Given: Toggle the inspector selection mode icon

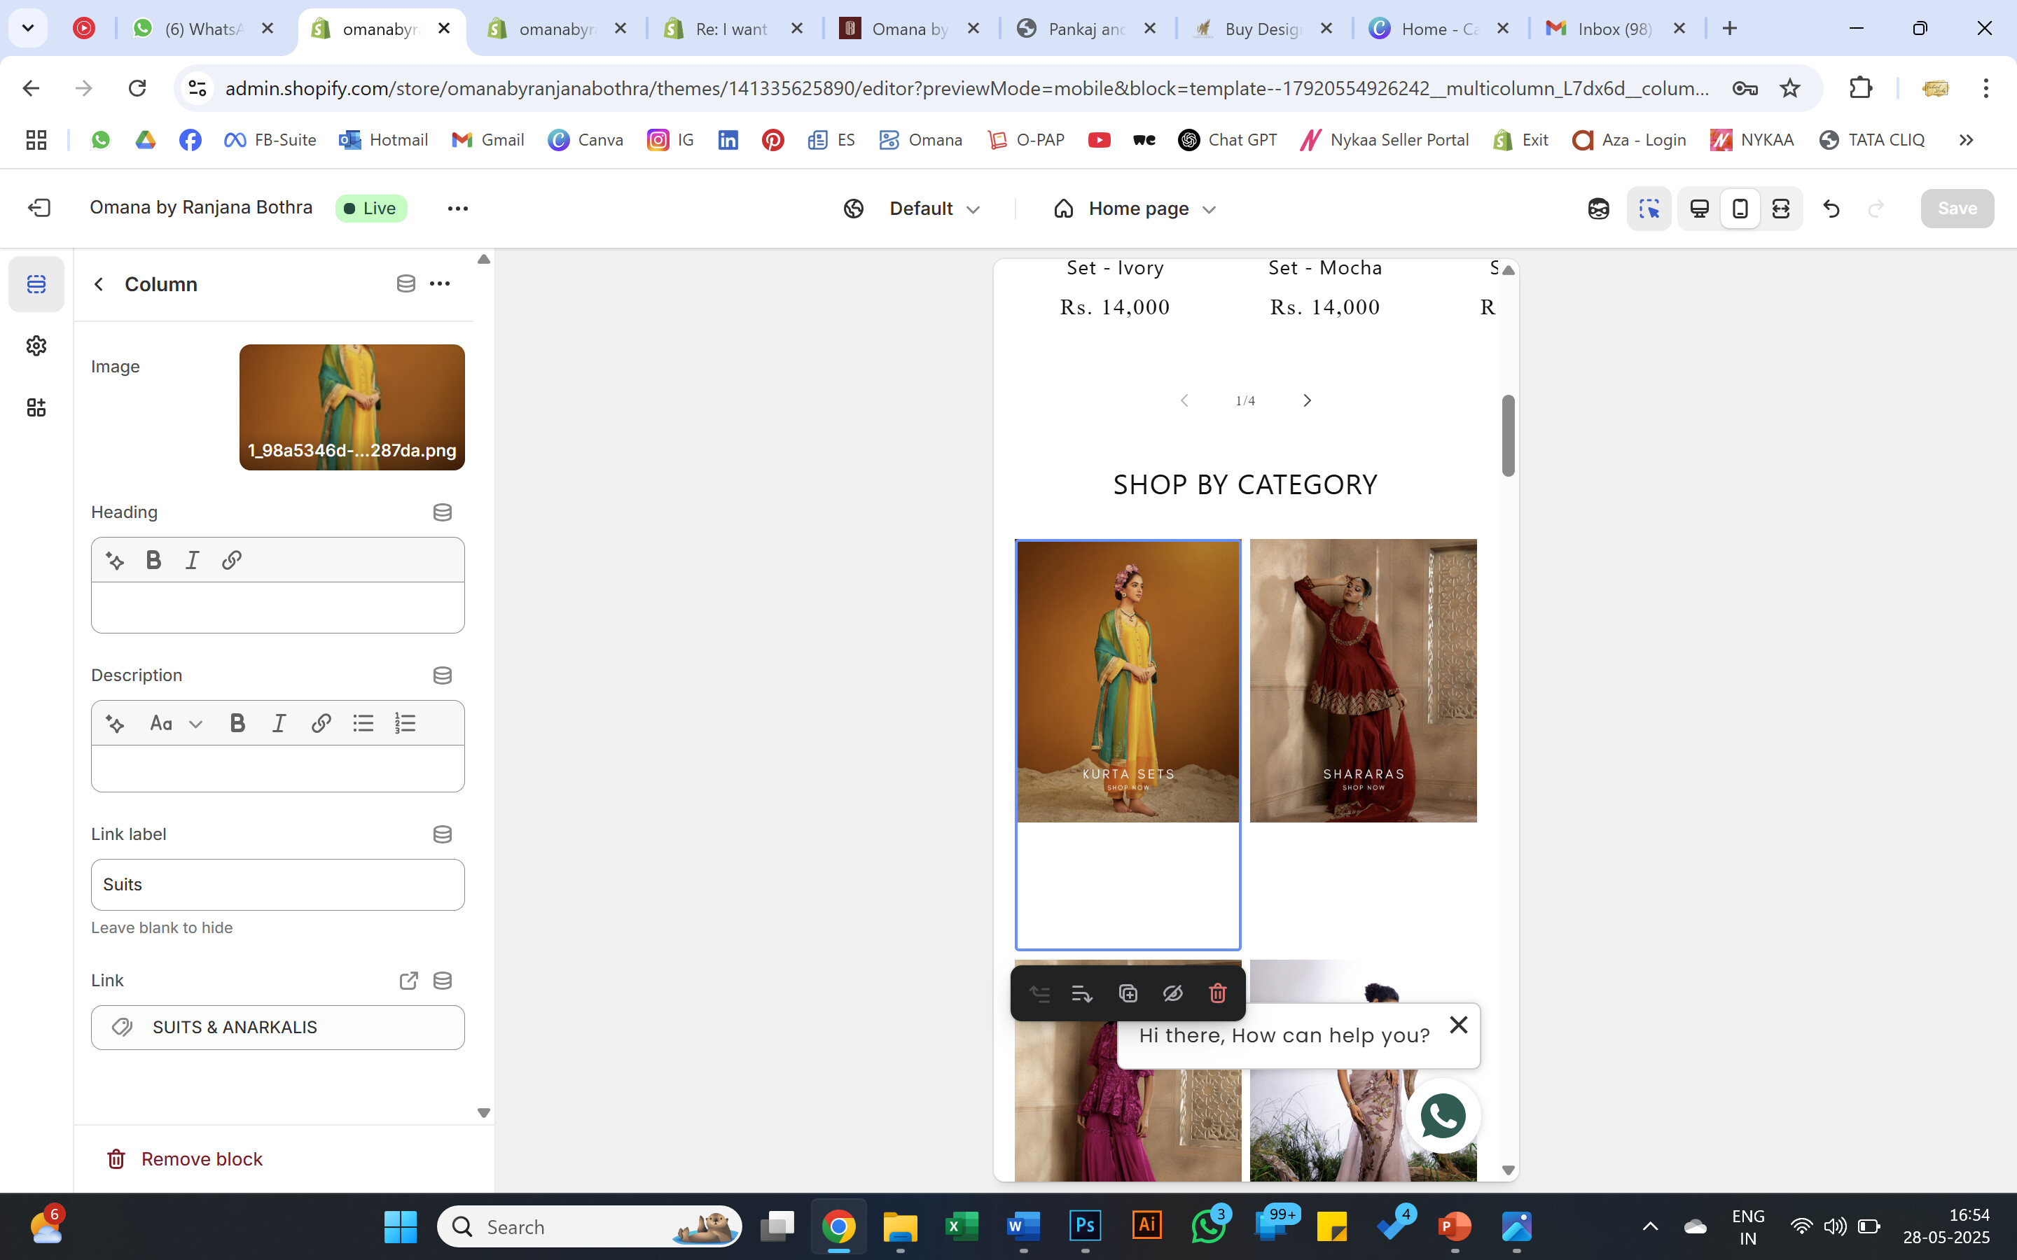Looking at the screenshot, I should click(x=1649, y=209).
